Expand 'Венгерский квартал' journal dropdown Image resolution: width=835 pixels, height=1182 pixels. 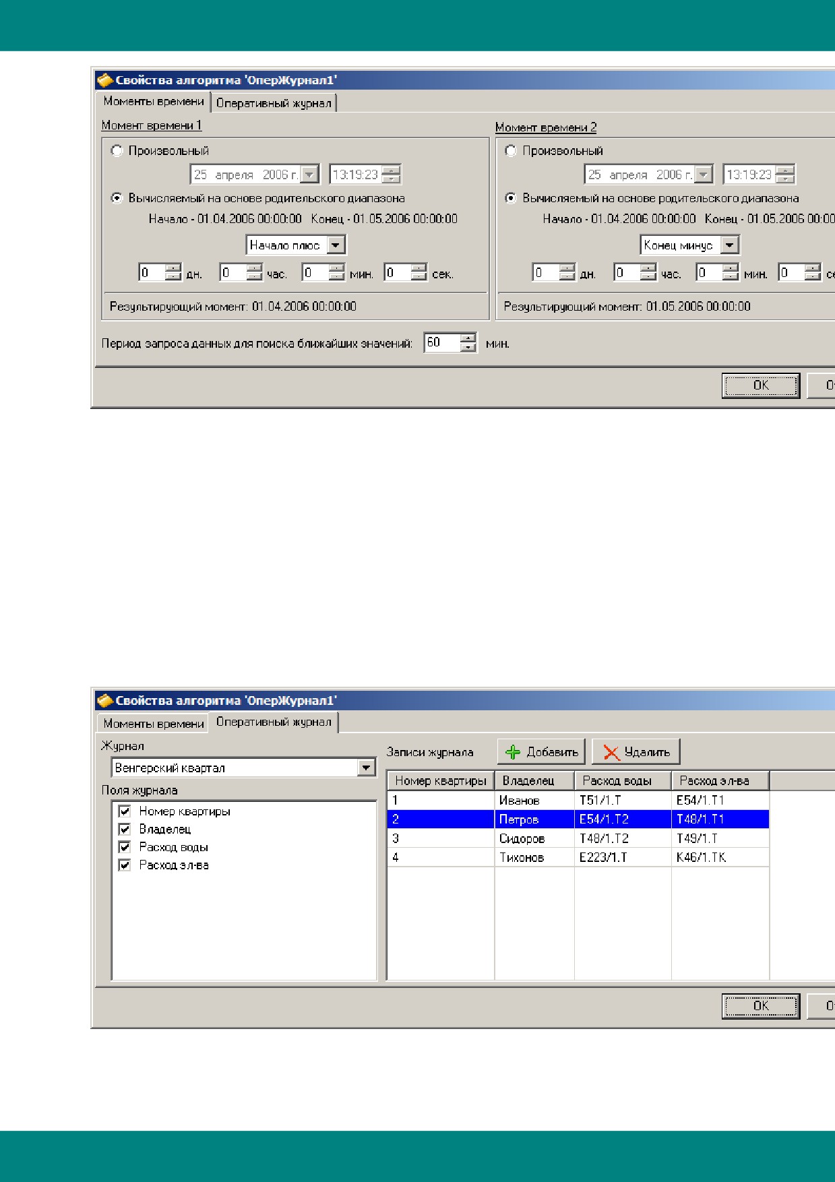click(366, 768)
